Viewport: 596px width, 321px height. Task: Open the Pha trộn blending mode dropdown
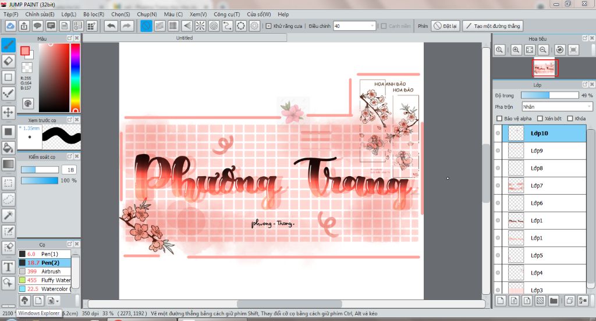(x=557, y=107)
